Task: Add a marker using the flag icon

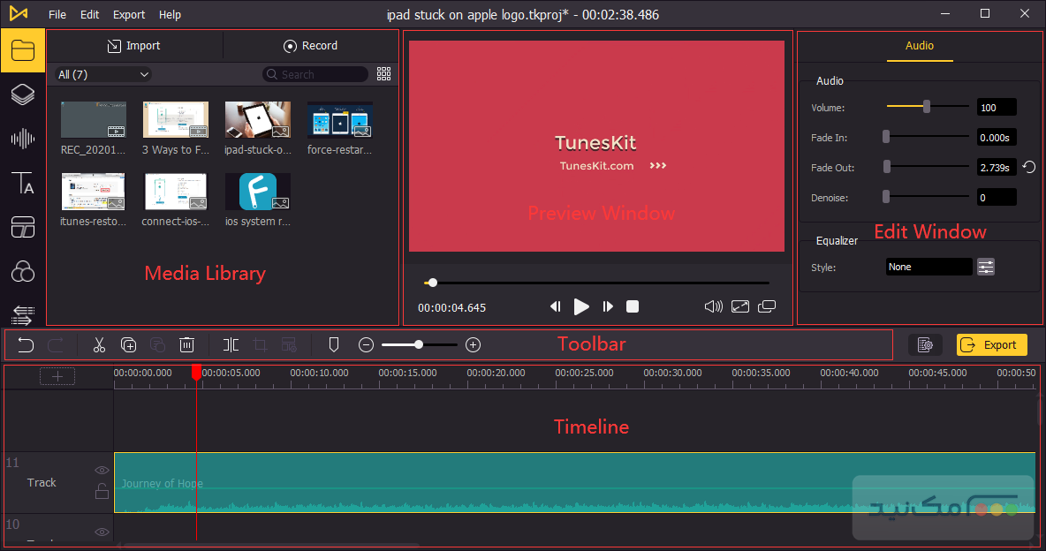Action: 333,344
